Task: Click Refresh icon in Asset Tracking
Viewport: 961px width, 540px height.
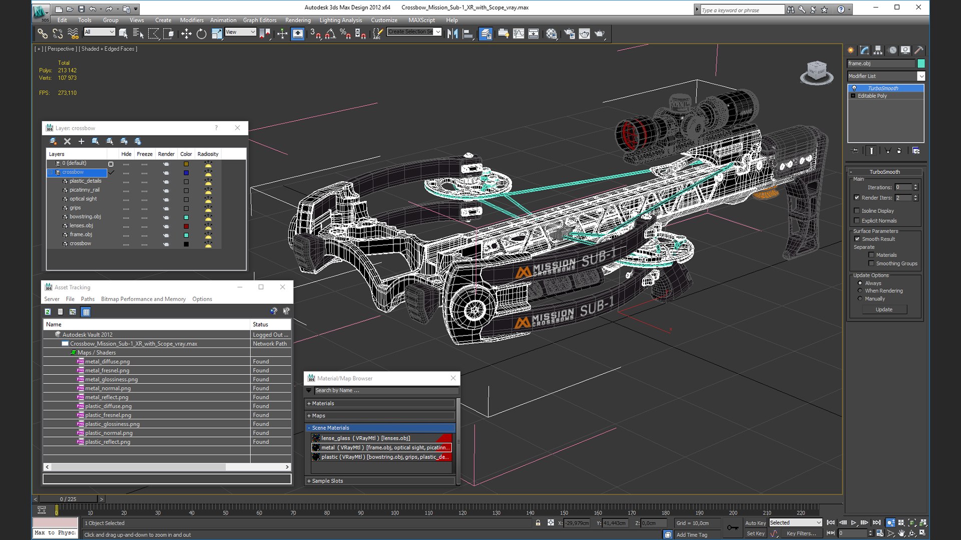Action: coord(48,311)
